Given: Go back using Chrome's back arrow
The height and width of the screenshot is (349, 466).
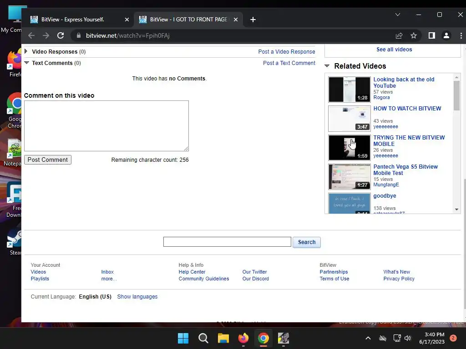Looking at the screenshot, I should [31, 35].
